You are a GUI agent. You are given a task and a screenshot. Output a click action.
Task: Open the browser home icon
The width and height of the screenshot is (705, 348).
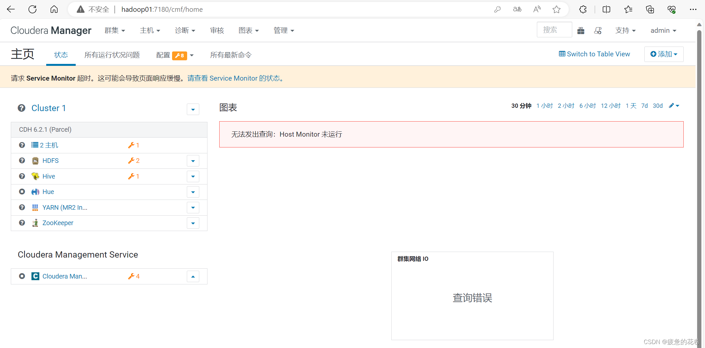point(54,9)
